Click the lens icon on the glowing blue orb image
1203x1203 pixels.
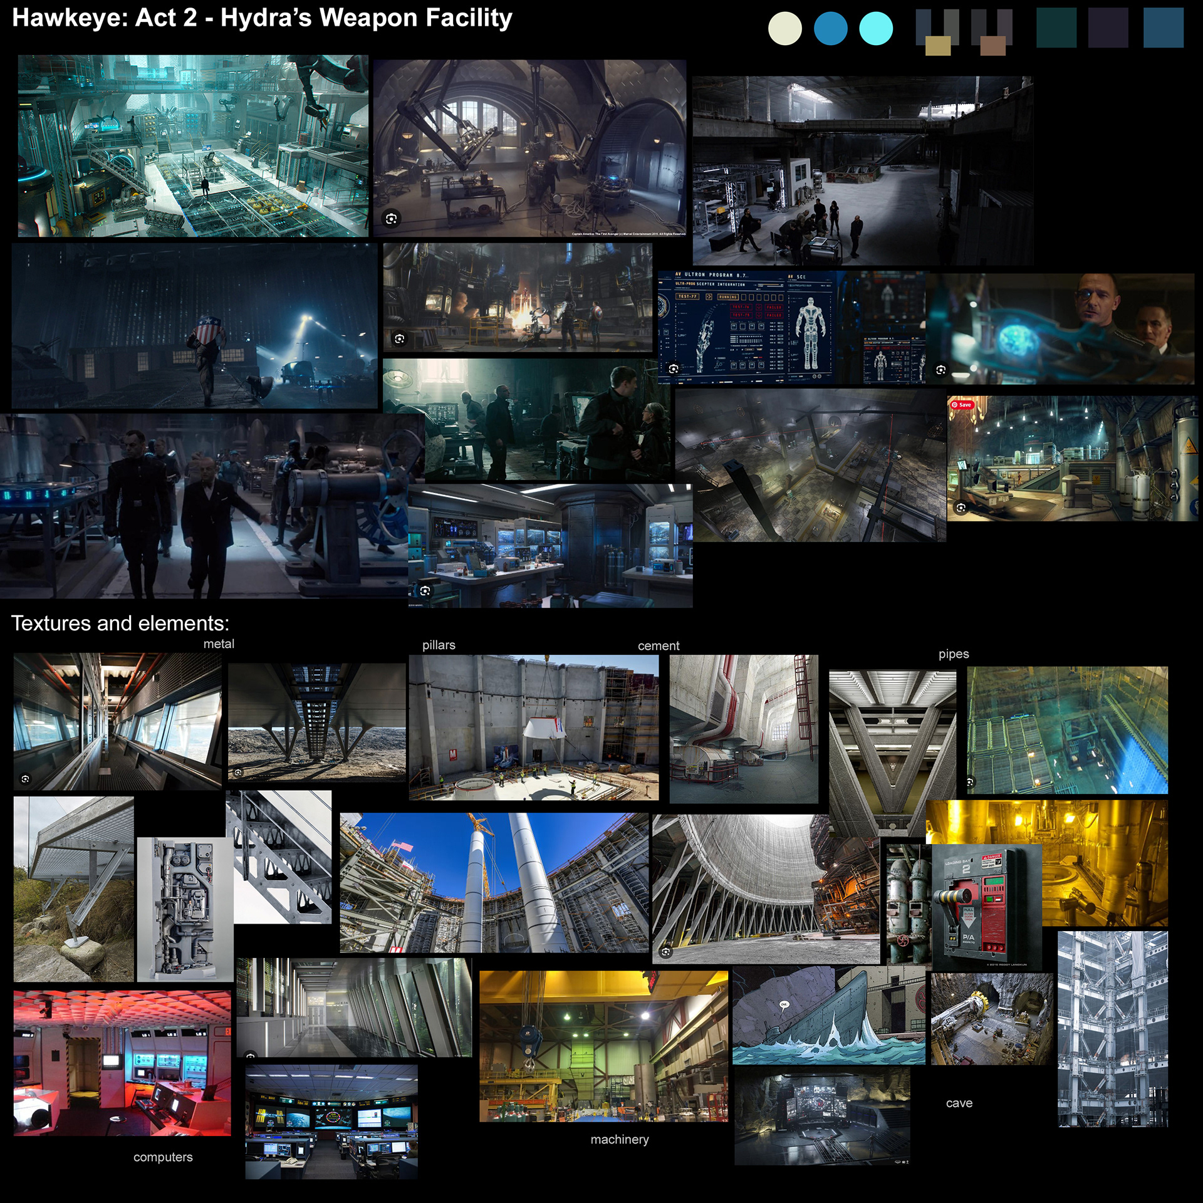coord(940,370)
